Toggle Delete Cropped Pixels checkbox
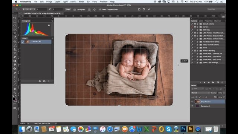Viewport: 238px width, 134px height. point(100,9)
